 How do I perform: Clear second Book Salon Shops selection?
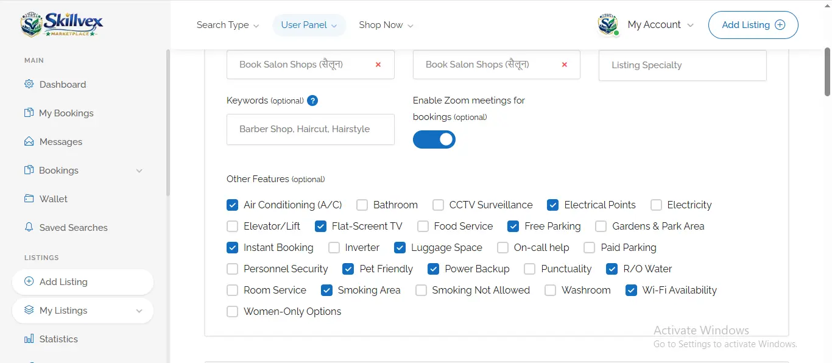[564, 65]
